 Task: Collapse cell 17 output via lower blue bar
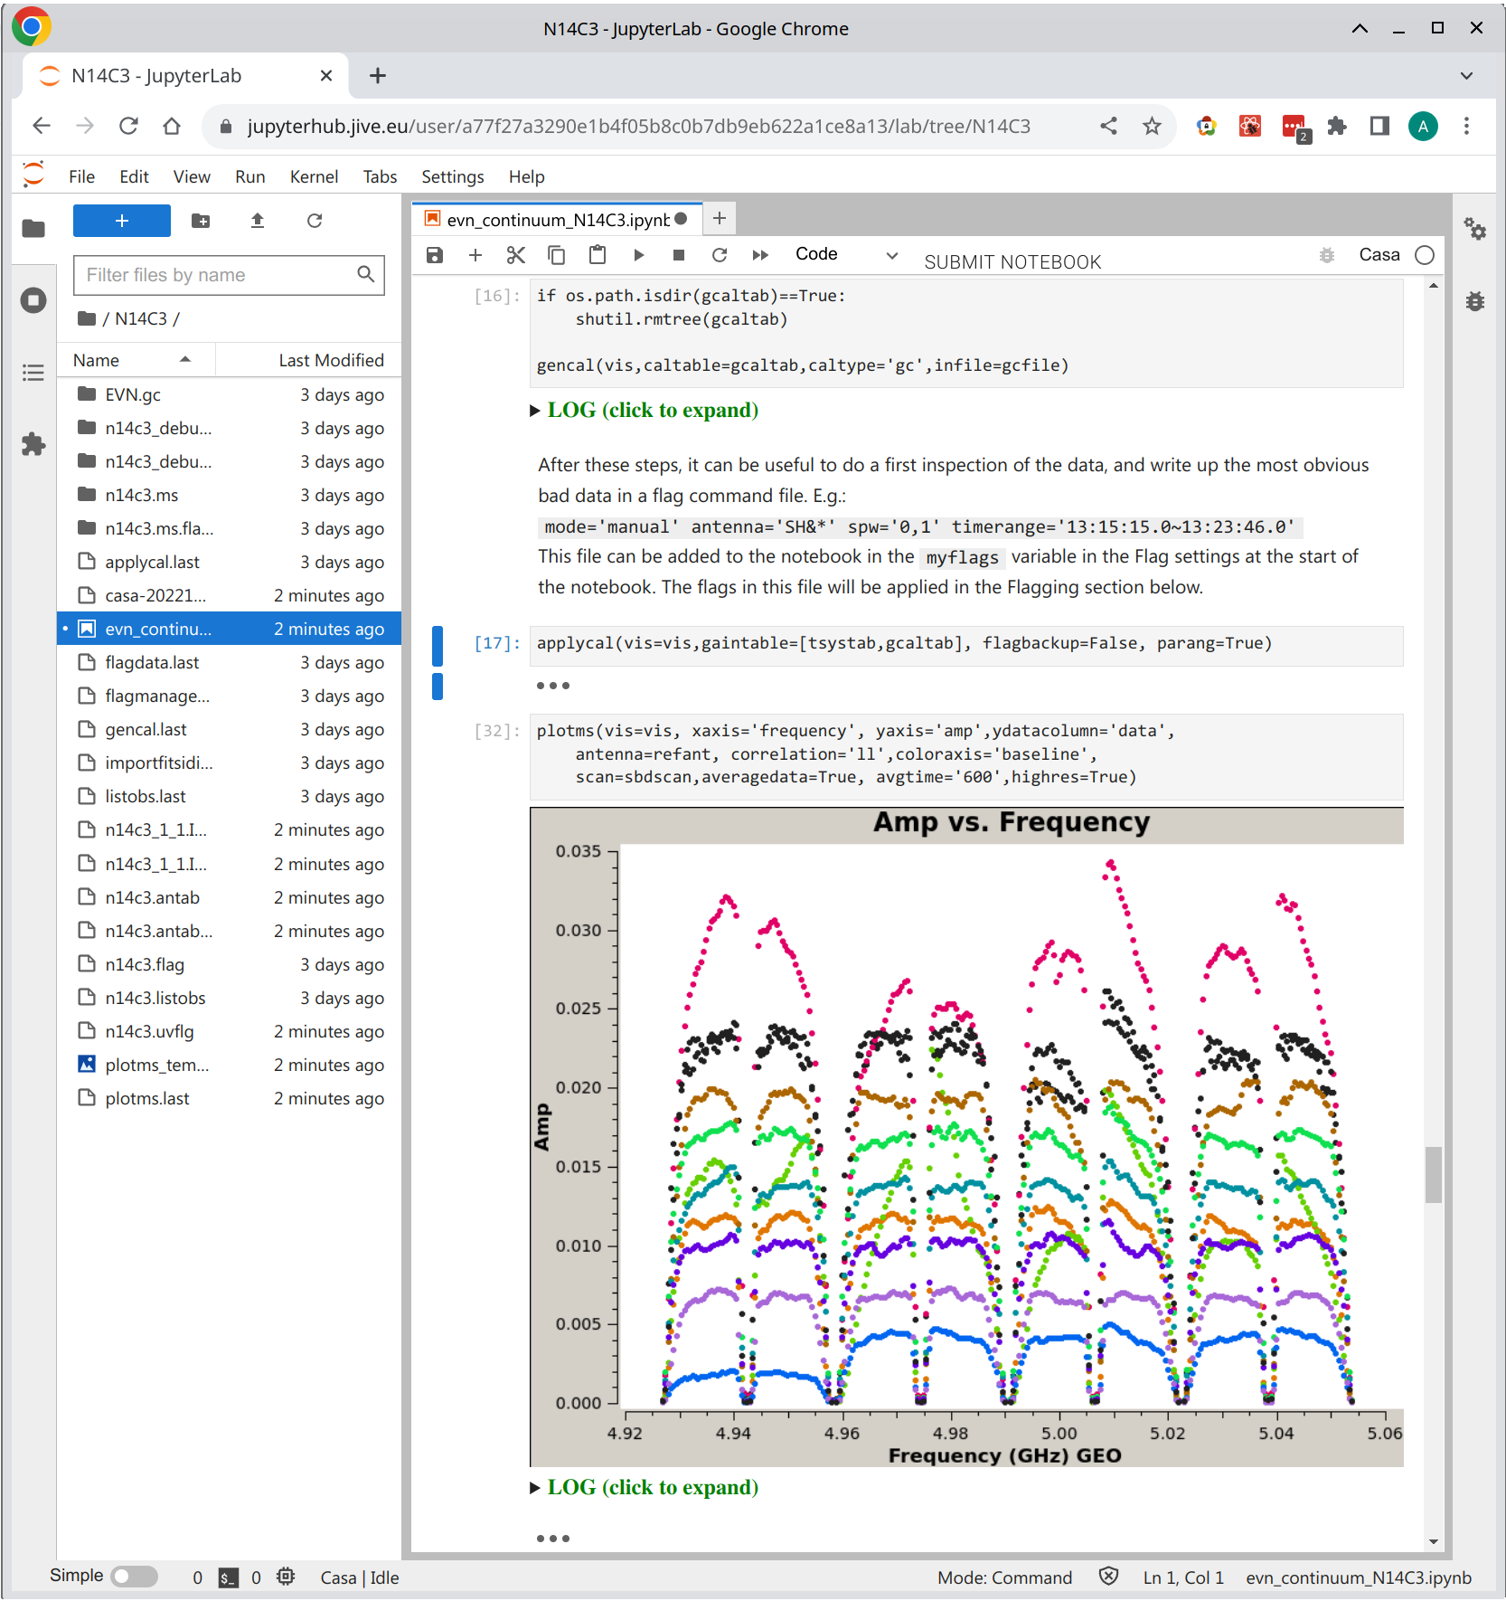tap(438, 687)
